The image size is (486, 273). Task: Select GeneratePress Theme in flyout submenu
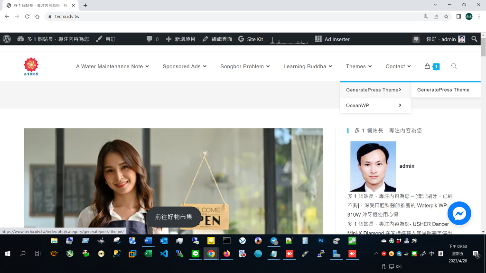click(443, 90)
